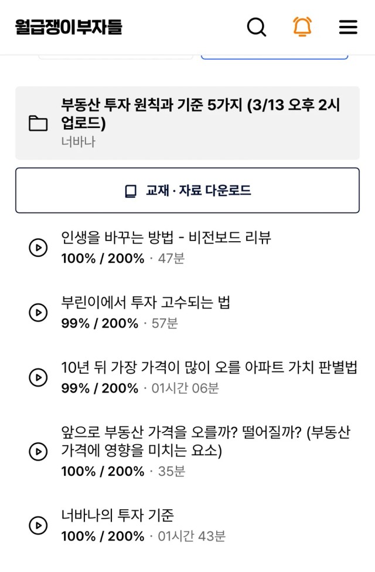Play the 너바나의 투자 기준 lecture icon
The height and width of the screenshot is (572, 375).
pos(38,526)
